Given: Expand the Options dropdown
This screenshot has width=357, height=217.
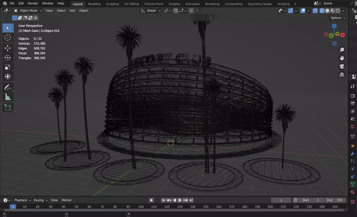Looking at the screenshot, I should point(338,18).
